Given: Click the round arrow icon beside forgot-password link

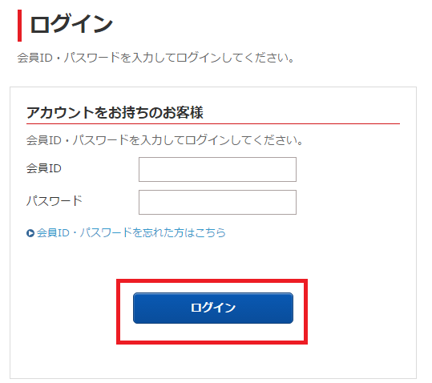Looking at the screenshot, I should point(30,233).
